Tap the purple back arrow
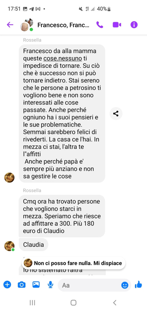Screen dimensions: 147x311 pyautogui.click(x=10, y=25)
